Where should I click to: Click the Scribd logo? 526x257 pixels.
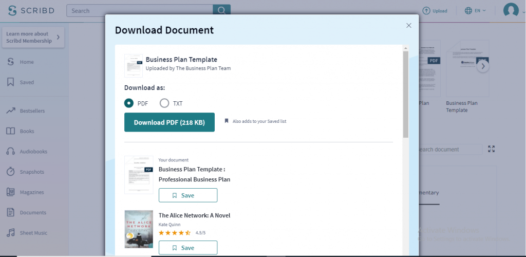[x=31, y=10]
